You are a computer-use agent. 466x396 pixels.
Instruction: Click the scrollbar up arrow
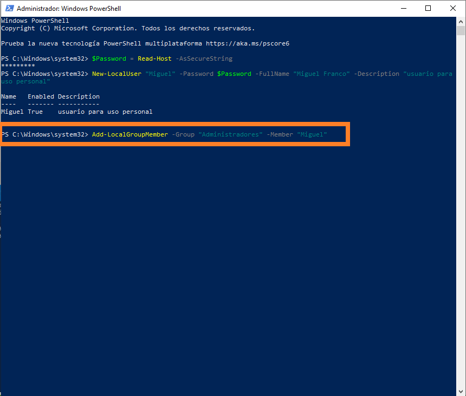pyautogui.click(x=461, y=21)
